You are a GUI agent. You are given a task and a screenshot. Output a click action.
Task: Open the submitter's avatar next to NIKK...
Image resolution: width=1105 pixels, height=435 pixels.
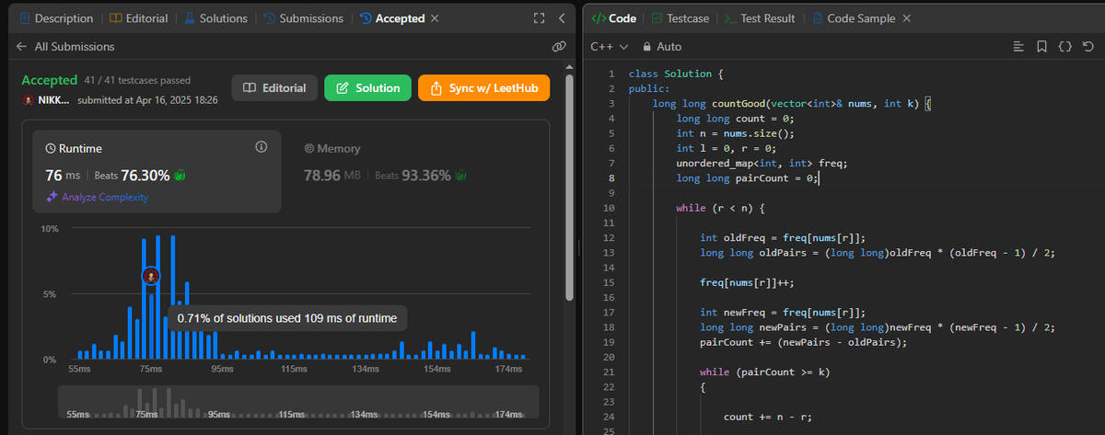pos(29,99)
